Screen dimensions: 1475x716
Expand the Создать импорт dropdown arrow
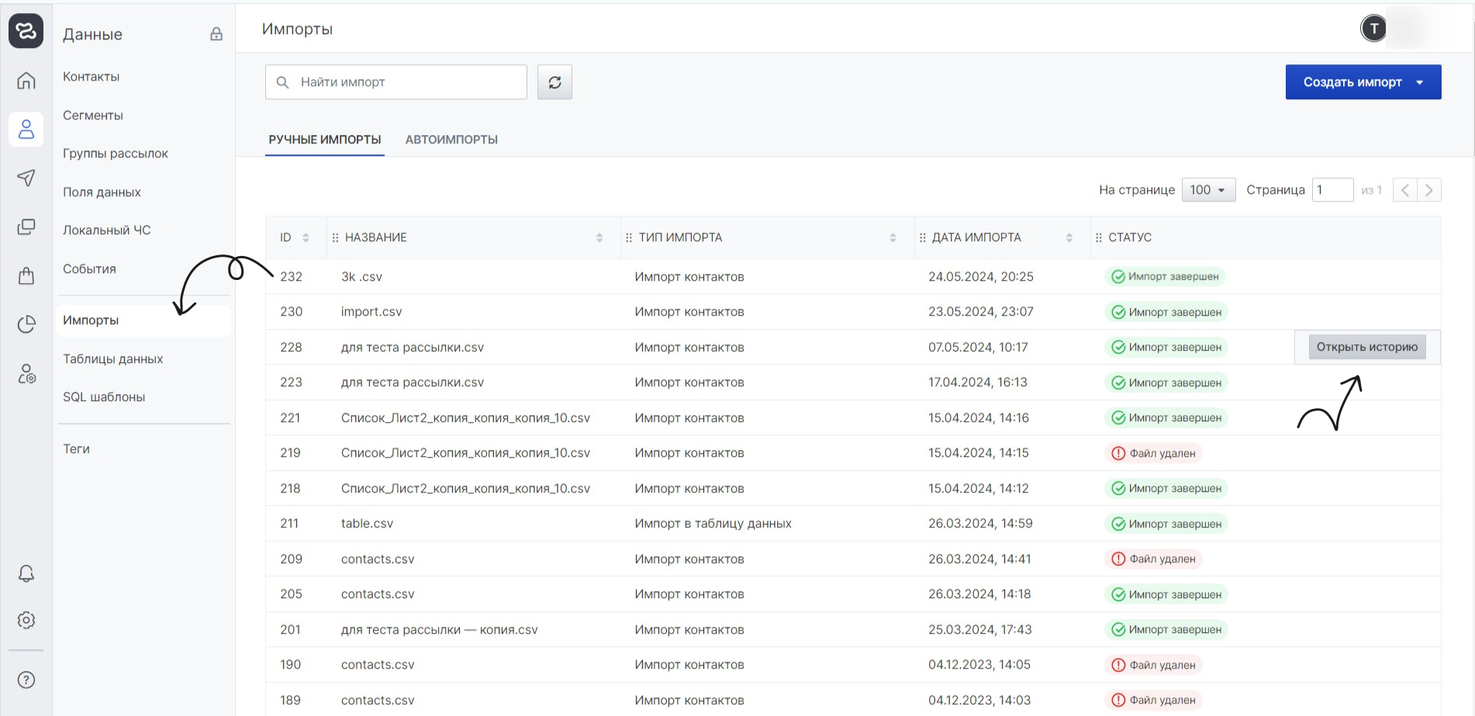click(1420, 82)
